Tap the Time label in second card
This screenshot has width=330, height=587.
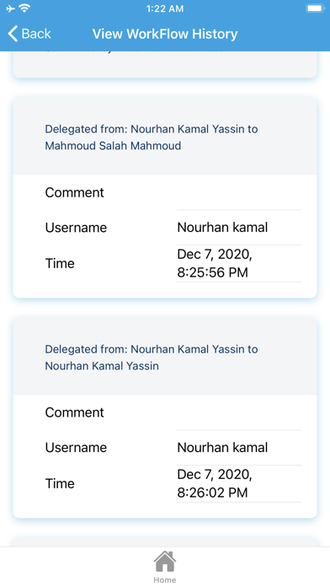click(x=60, y=483)
